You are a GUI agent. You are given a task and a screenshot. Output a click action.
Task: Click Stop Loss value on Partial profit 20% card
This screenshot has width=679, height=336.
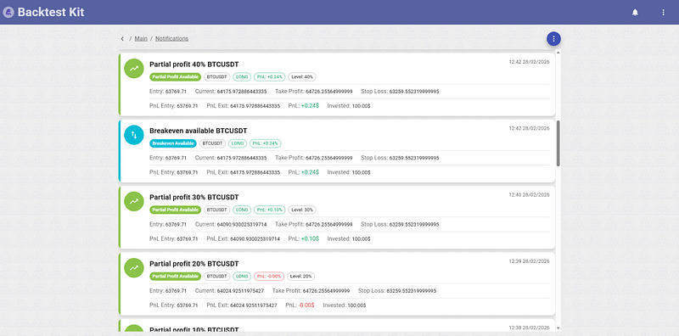(412, 291)
